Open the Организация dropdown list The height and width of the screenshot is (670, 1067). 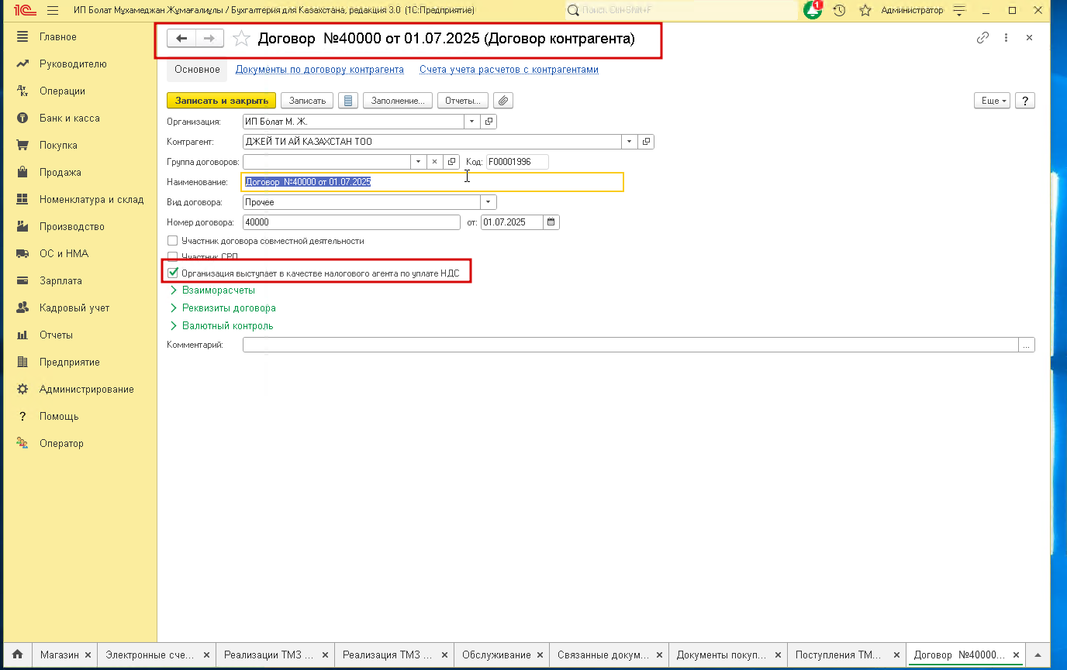(472, 122)
